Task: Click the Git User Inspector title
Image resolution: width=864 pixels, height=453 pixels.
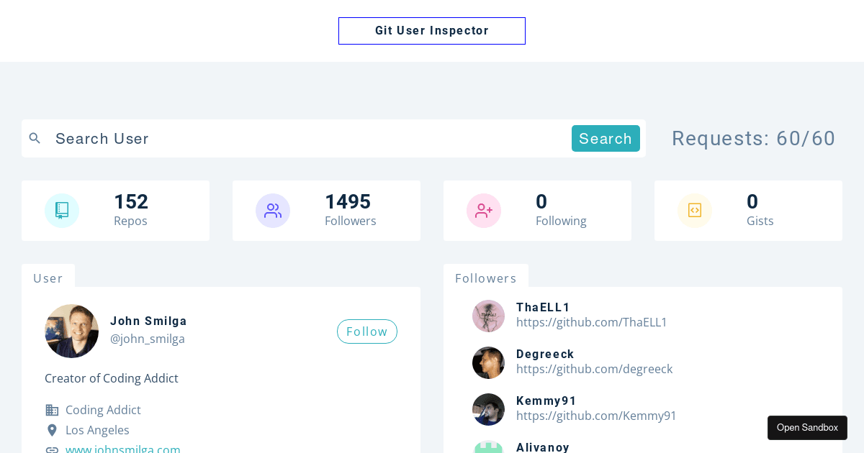Action: pos(432,31)
